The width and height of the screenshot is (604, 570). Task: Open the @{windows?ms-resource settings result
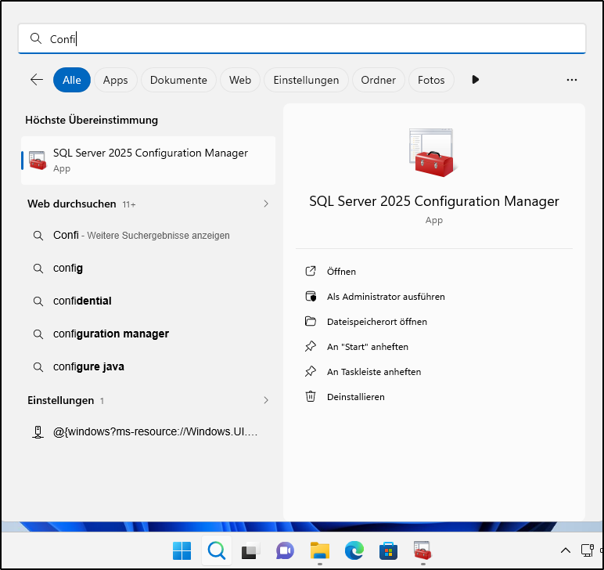point(149,431)
